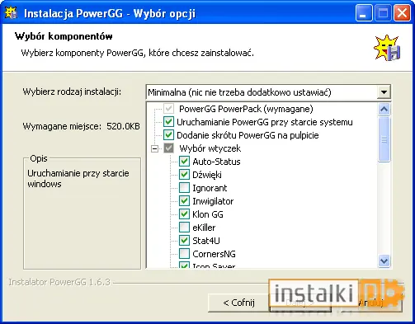Select the Dźwięki tree label
This screenshot has width=415, height=324.
[207, 175]
